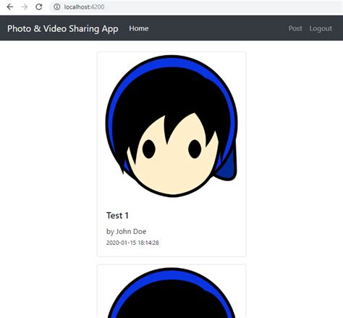Focus the localhost:4200 address bar
Image resolution: width=343 pixels, height=318 pixels.
pos(195,7)
